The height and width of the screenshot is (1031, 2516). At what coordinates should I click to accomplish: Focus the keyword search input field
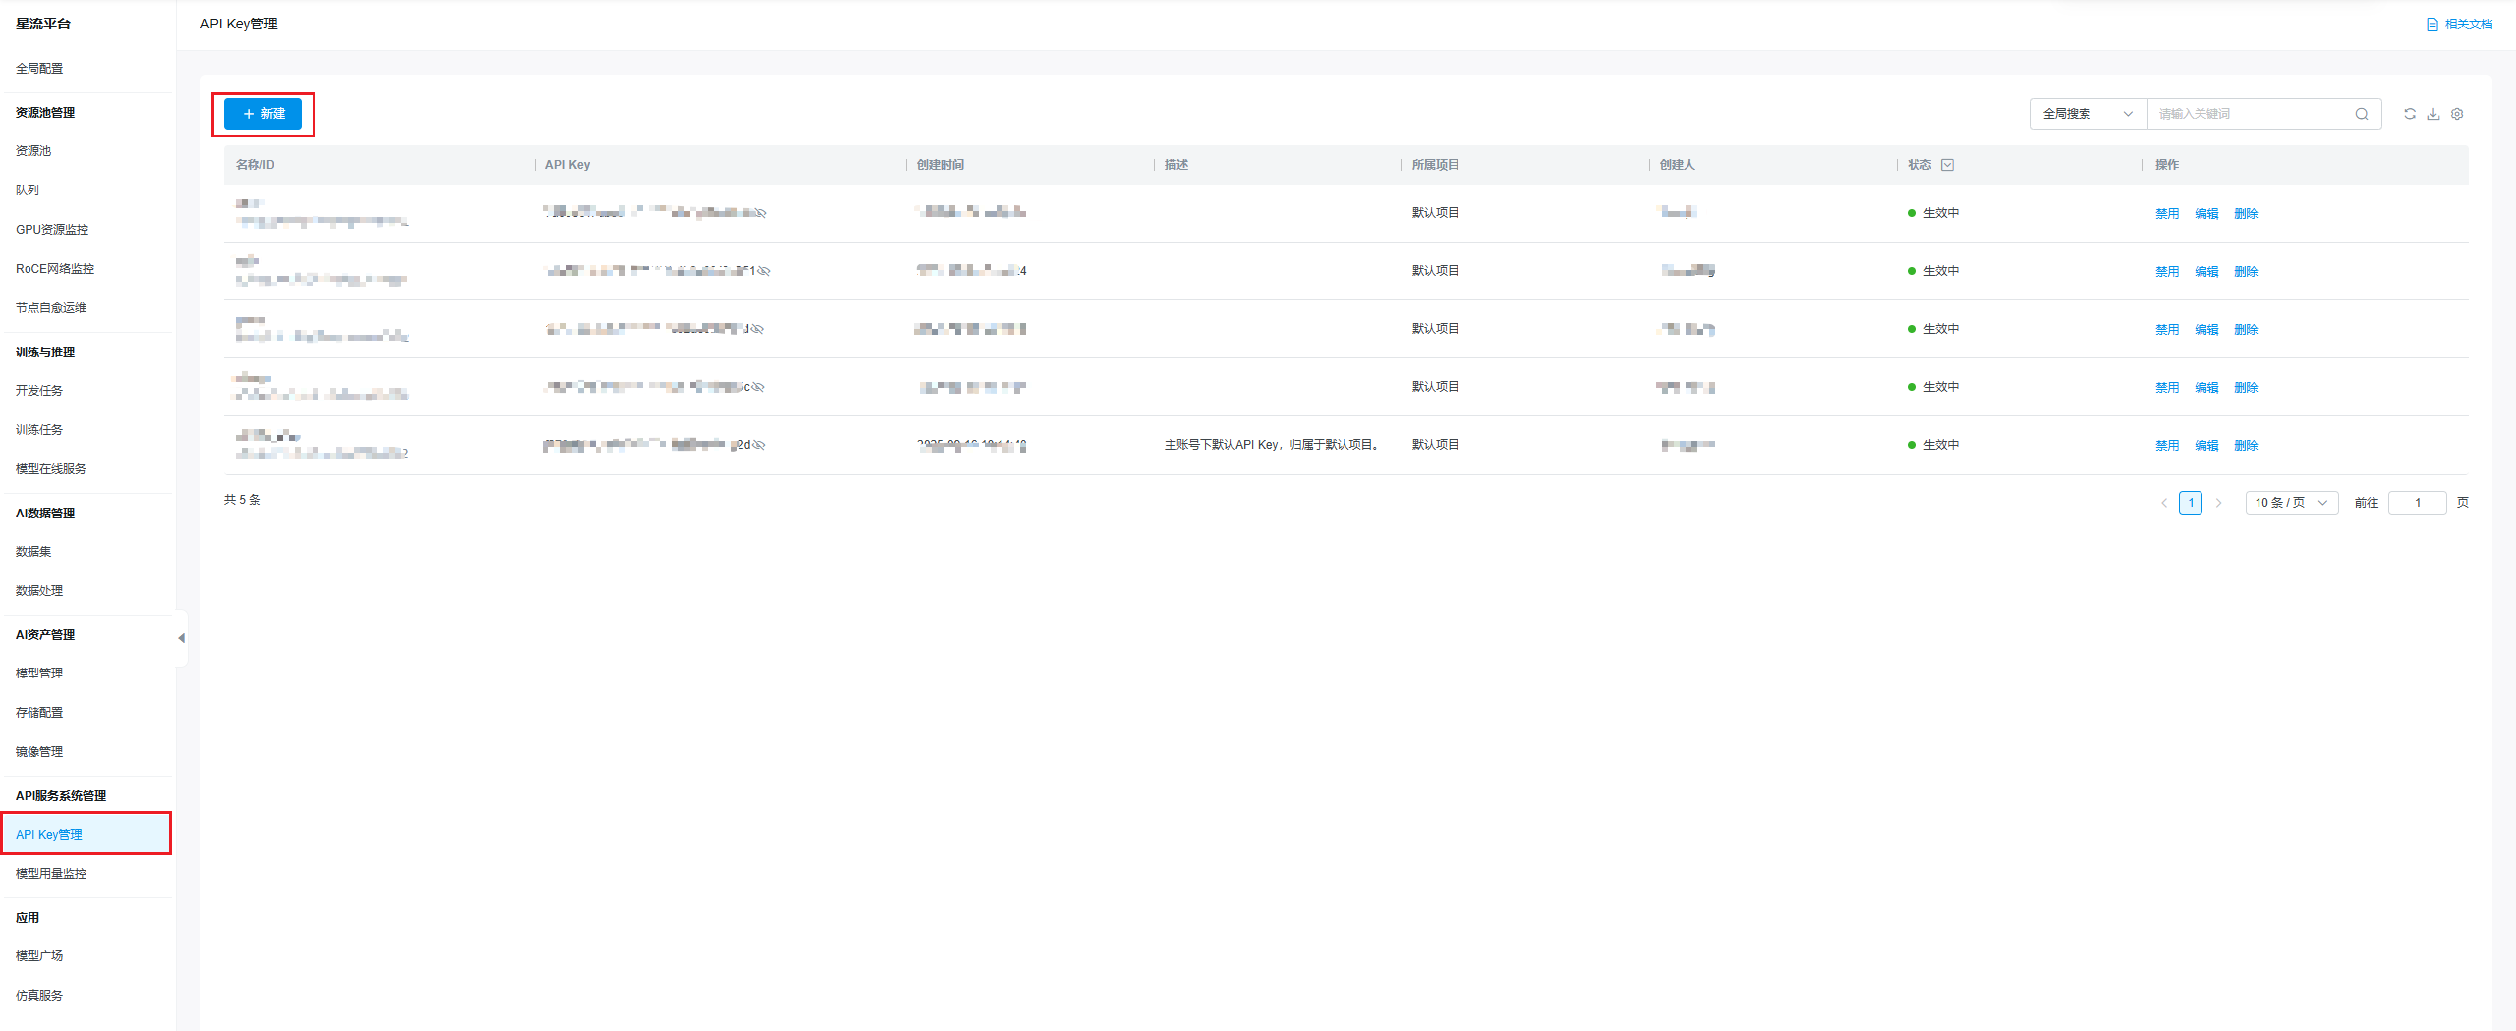coord(2251,114)
